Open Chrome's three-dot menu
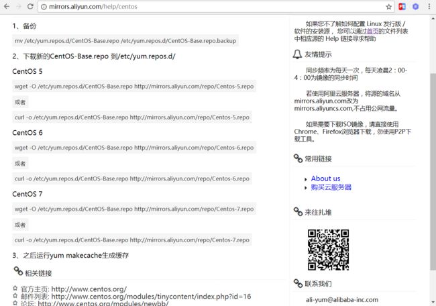The height and width of the screenshot is (306, 436). 429,7
